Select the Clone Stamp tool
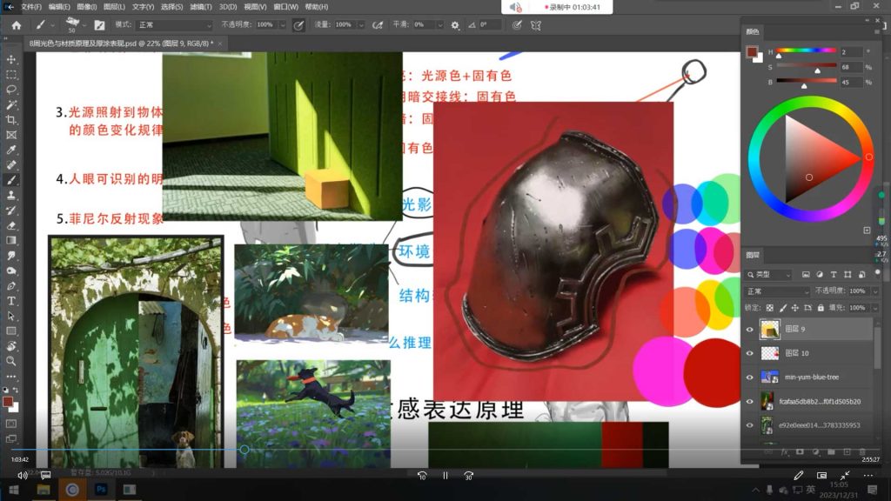891x501 pixels. pos(10,193)
